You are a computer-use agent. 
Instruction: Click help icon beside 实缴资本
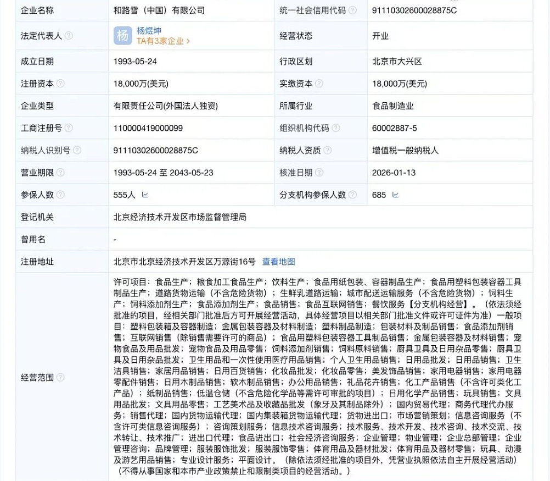(319, 83)
